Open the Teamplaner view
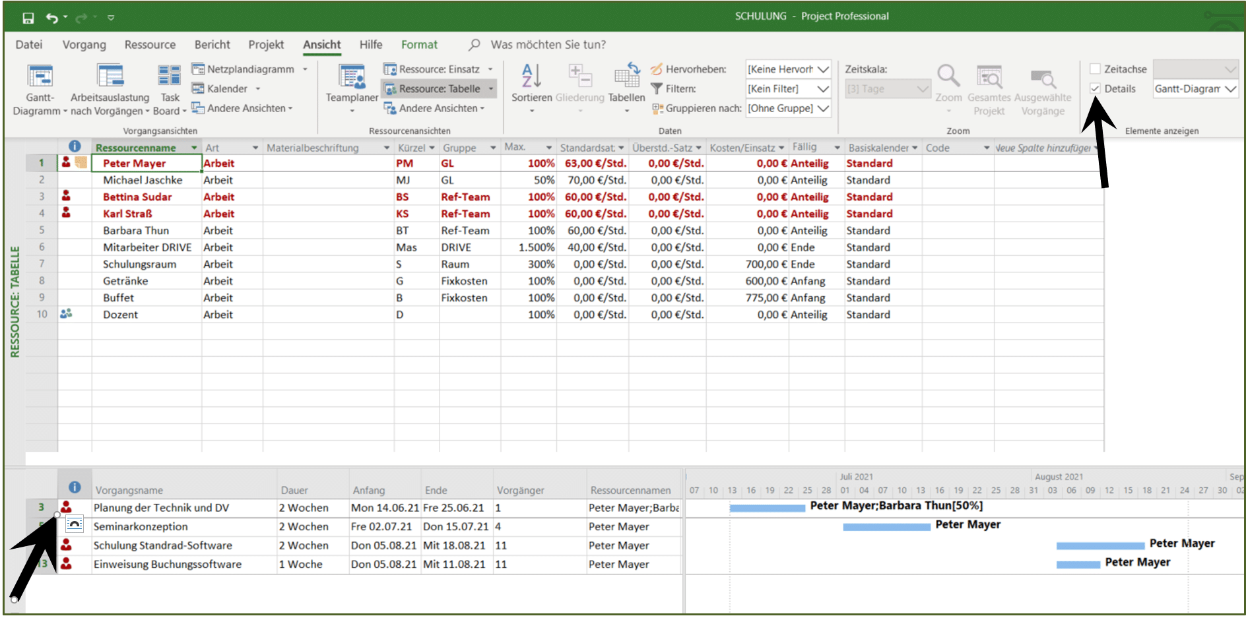Image resolution: width=1248 pixels, height=618 pixels. [x=352, y=88]
